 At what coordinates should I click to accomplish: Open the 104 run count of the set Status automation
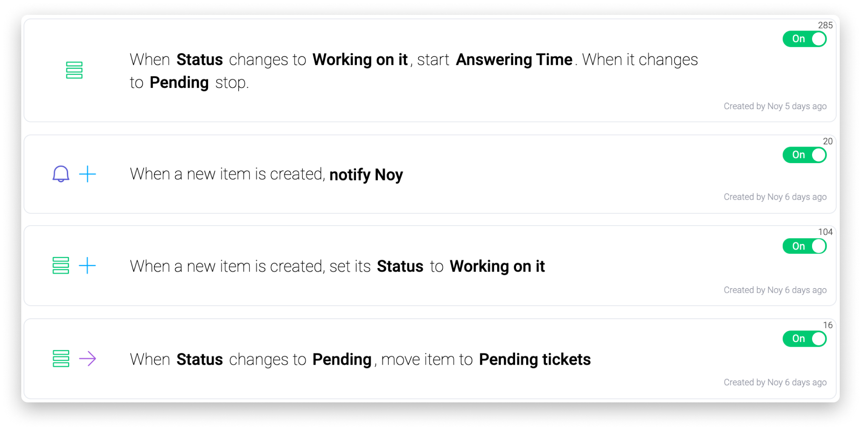pyautogui.click(x=825, y=232)
